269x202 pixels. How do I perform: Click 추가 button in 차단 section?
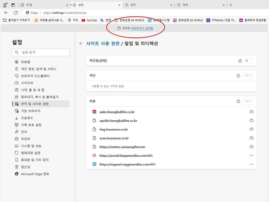(x=248, y=76)
